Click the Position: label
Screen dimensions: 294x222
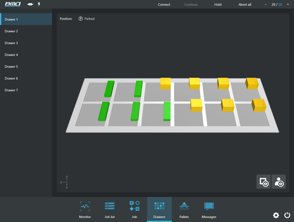(x=66, y=19)
